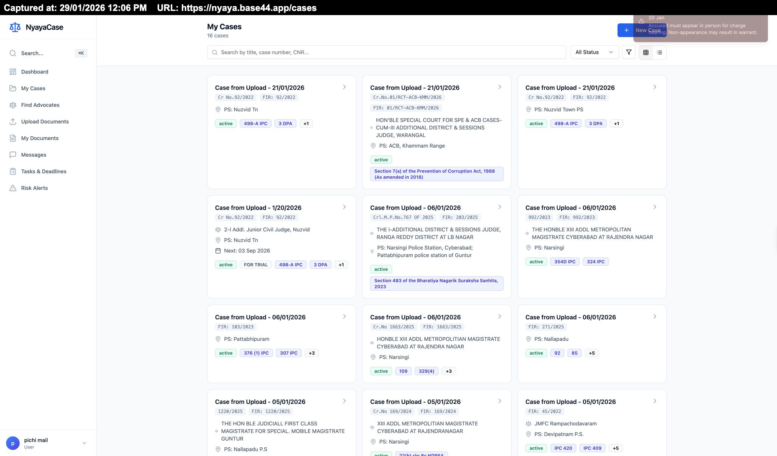Viewport: 777px width, 456px height.
Task: Click the scales icon beside 2-I Addl. Junior Civil Judge
Action: 218,230
